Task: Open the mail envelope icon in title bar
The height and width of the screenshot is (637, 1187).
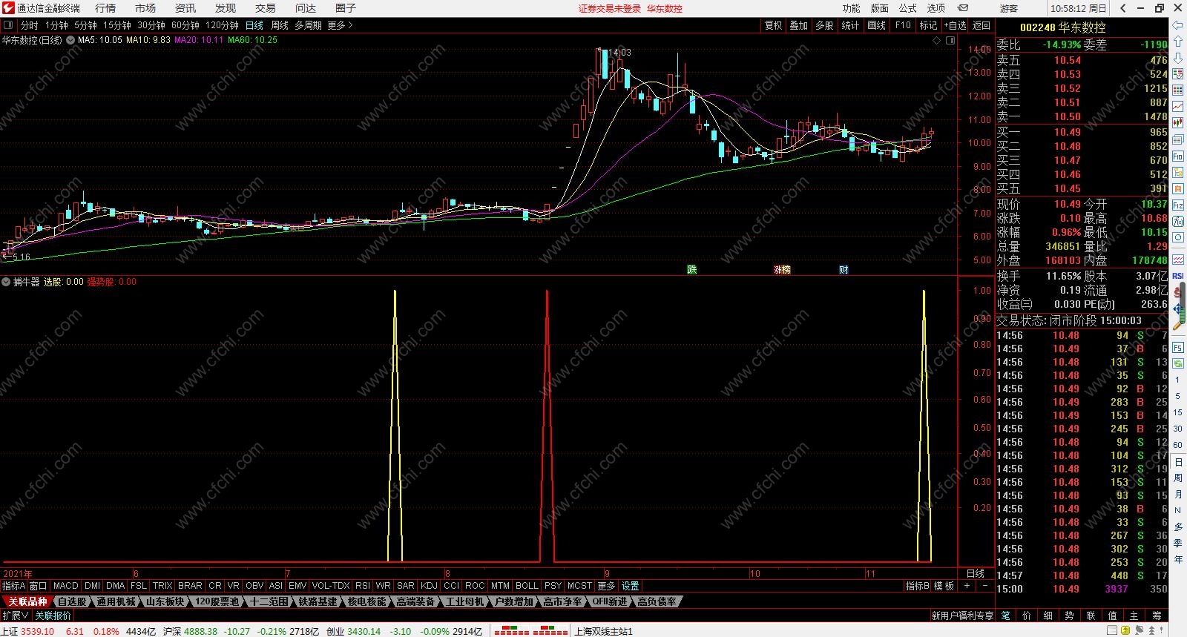Action: (963, 8)
